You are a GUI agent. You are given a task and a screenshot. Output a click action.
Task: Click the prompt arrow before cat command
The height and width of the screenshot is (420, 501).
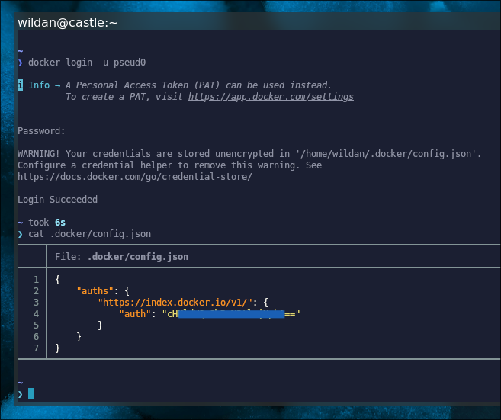click(x=21, y=234)
